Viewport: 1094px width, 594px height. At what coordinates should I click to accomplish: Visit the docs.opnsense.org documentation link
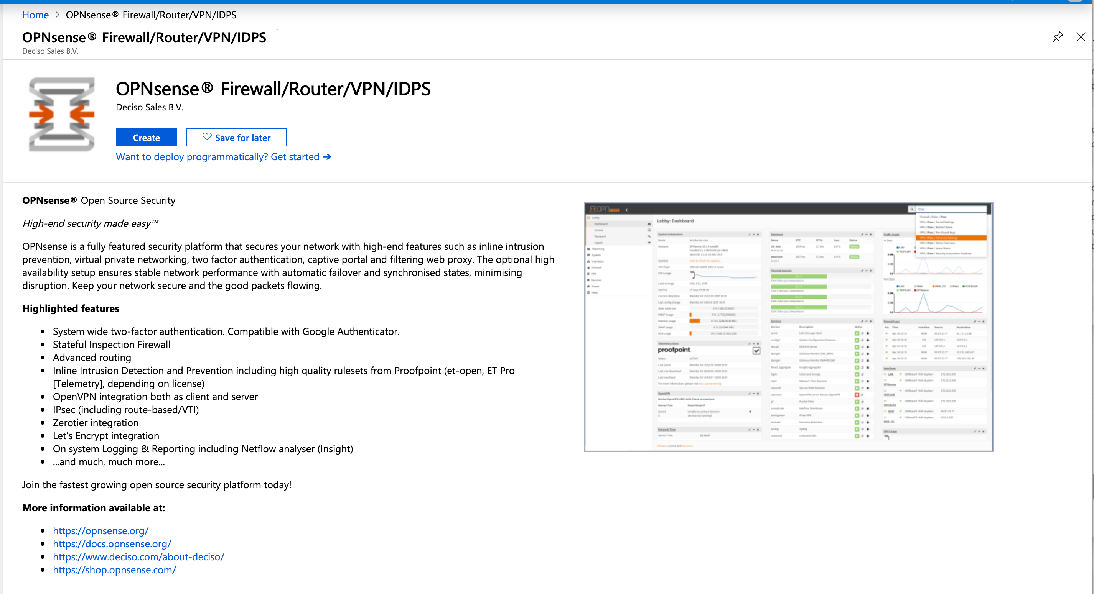(x=112, y=544)
